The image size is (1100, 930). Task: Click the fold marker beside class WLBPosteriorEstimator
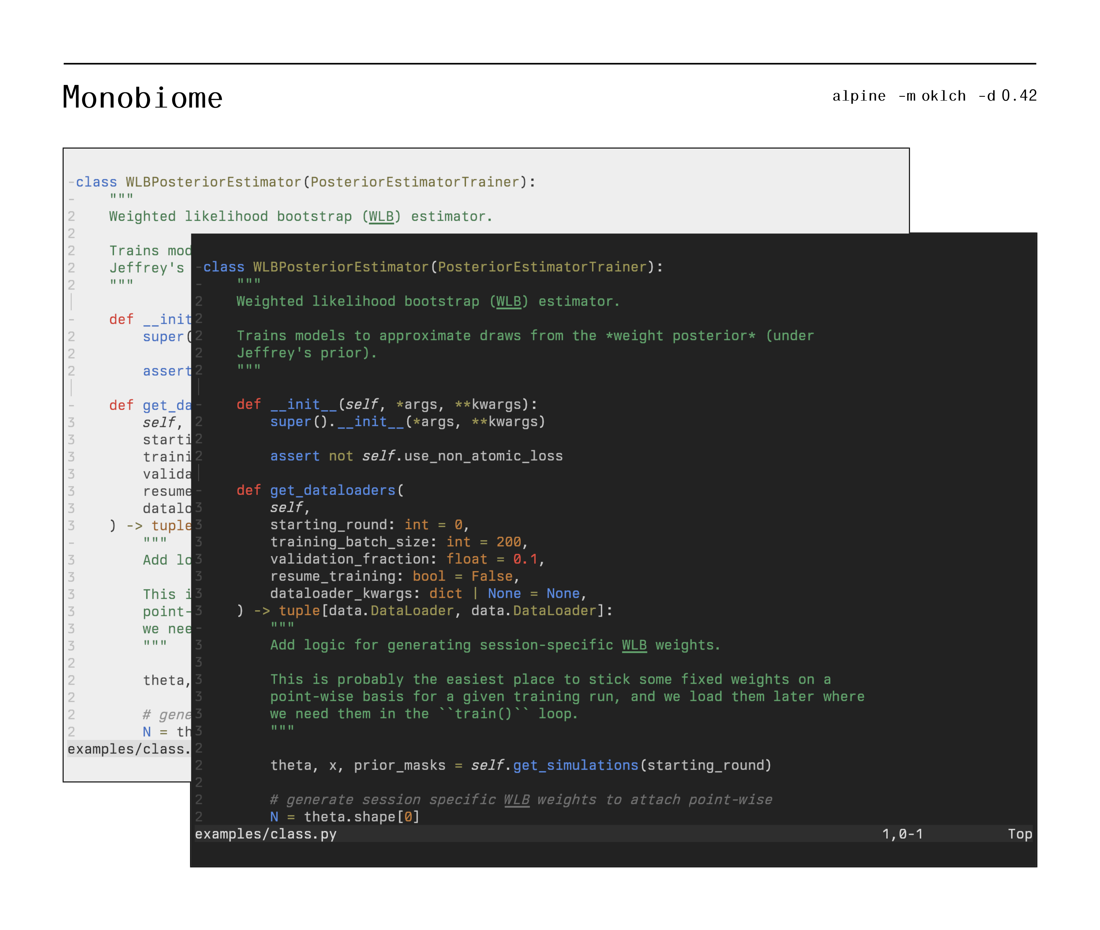coord(199,267)
